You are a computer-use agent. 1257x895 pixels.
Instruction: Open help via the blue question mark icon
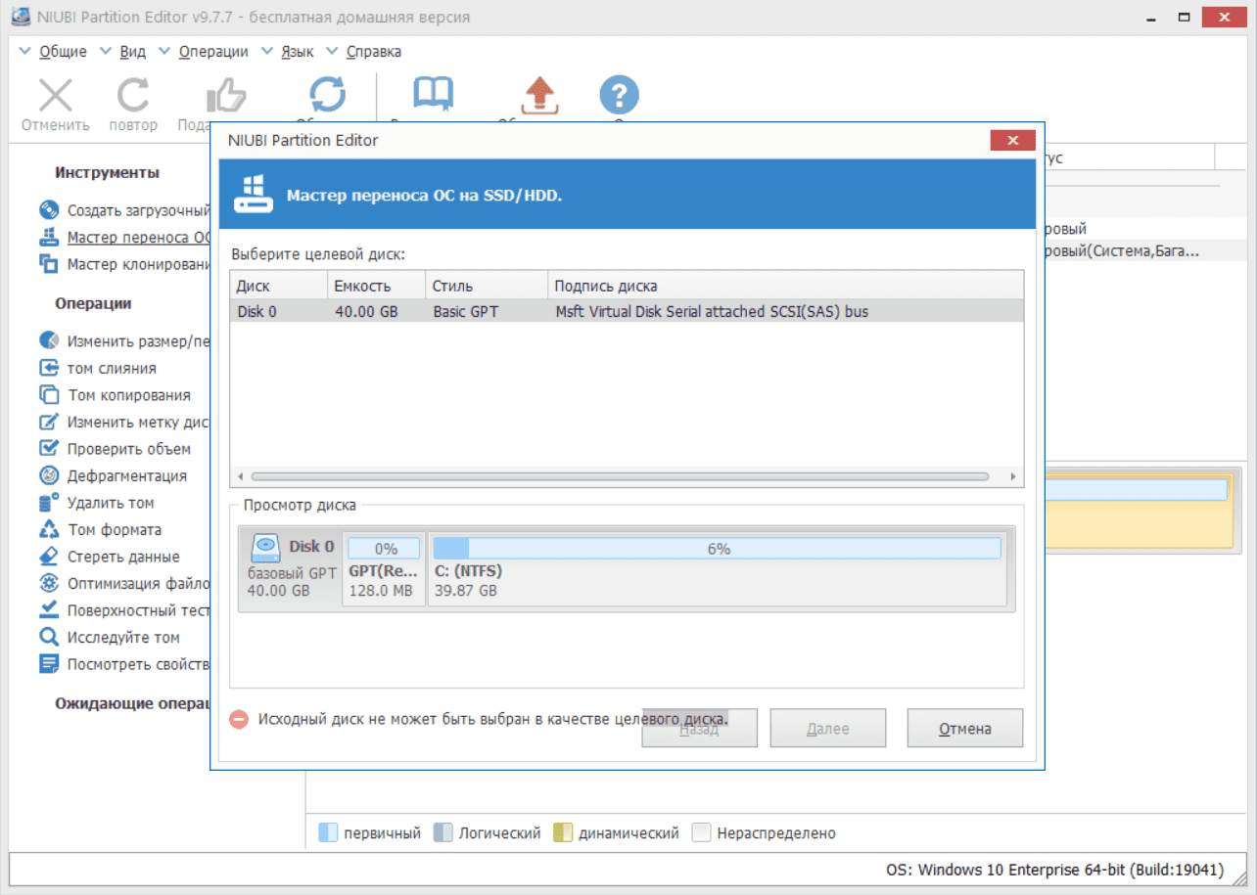tap(619, 96)
